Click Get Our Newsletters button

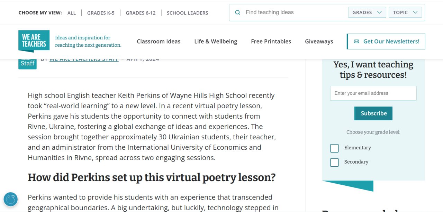[386, 42]
